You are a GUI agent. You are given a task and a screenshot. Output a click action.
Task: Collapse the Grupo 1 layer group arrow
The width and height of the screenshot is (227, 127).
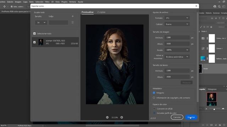point(199,31)
